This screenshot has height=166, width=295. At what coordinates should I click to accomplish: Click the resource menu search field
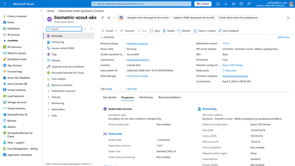tap(64, 29)
